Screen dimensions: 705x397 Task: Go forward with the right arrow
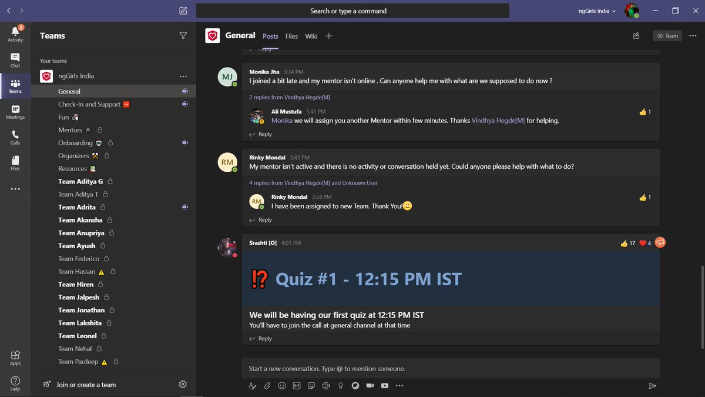tap(22, 11)
